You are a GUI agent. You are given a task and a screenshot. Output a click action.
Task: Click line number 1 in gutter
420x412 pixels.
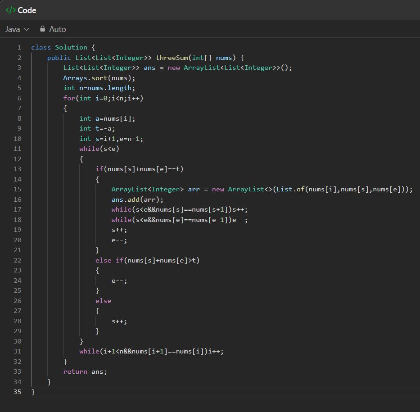(x=19, y=47)
